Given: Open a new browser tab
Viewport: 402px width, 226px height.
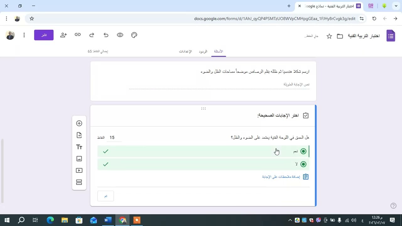Looking at the screenshot, I should [x=289, y=6].
